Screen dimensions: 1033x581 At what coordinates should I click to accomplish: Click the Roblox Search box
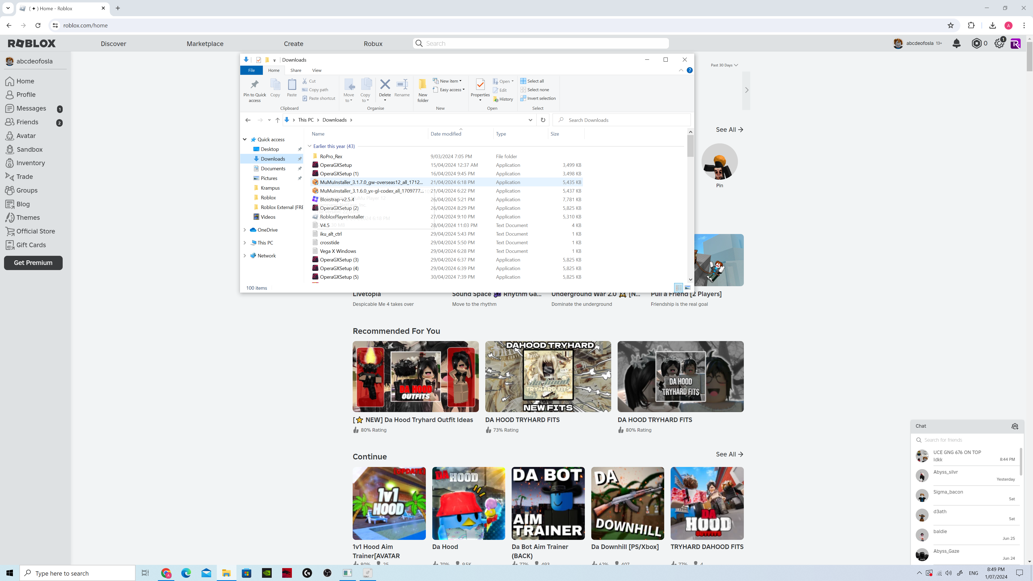[540, 43]
